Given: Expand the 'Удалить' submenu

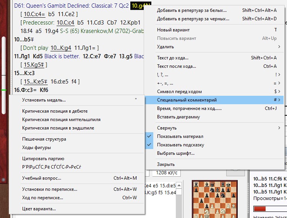Looking at the screenshot, I should point(165,47).
